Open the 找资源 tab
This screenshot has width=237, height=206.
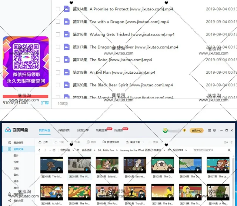point(118,130)
